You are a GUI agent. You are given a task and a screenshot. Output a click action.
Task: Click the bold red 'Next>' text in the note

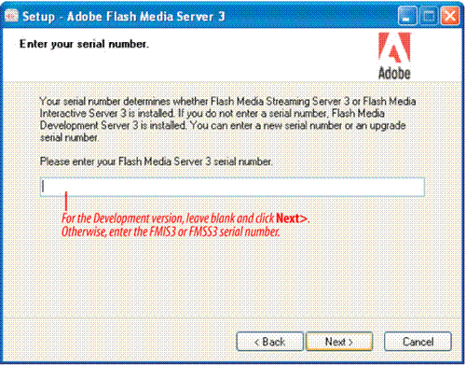tap(292, 218)
